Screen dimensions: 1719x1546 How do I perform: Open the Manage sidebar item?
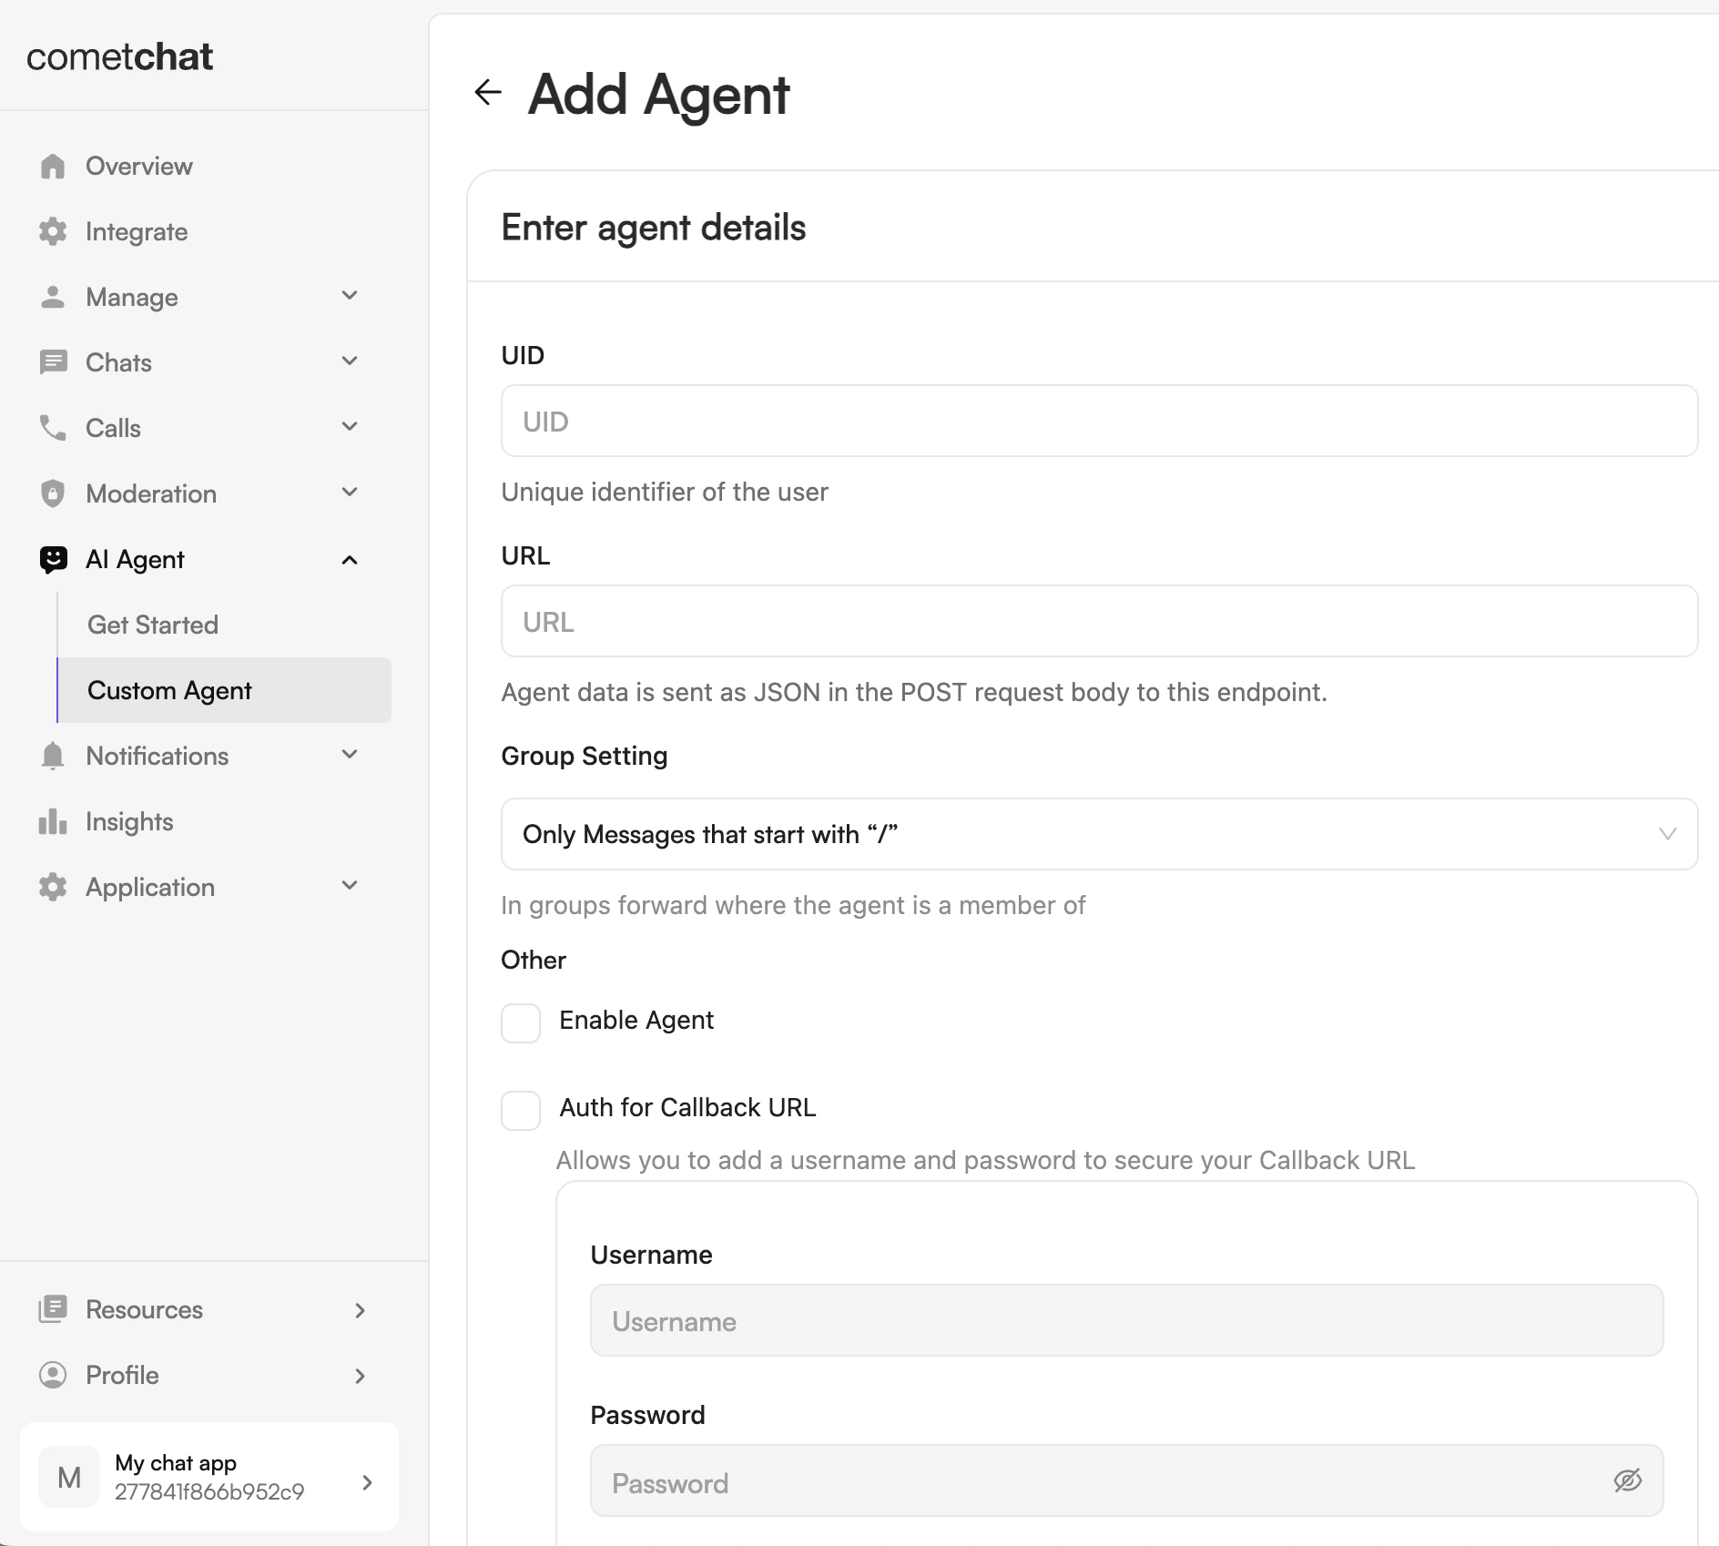pos(132,297)
